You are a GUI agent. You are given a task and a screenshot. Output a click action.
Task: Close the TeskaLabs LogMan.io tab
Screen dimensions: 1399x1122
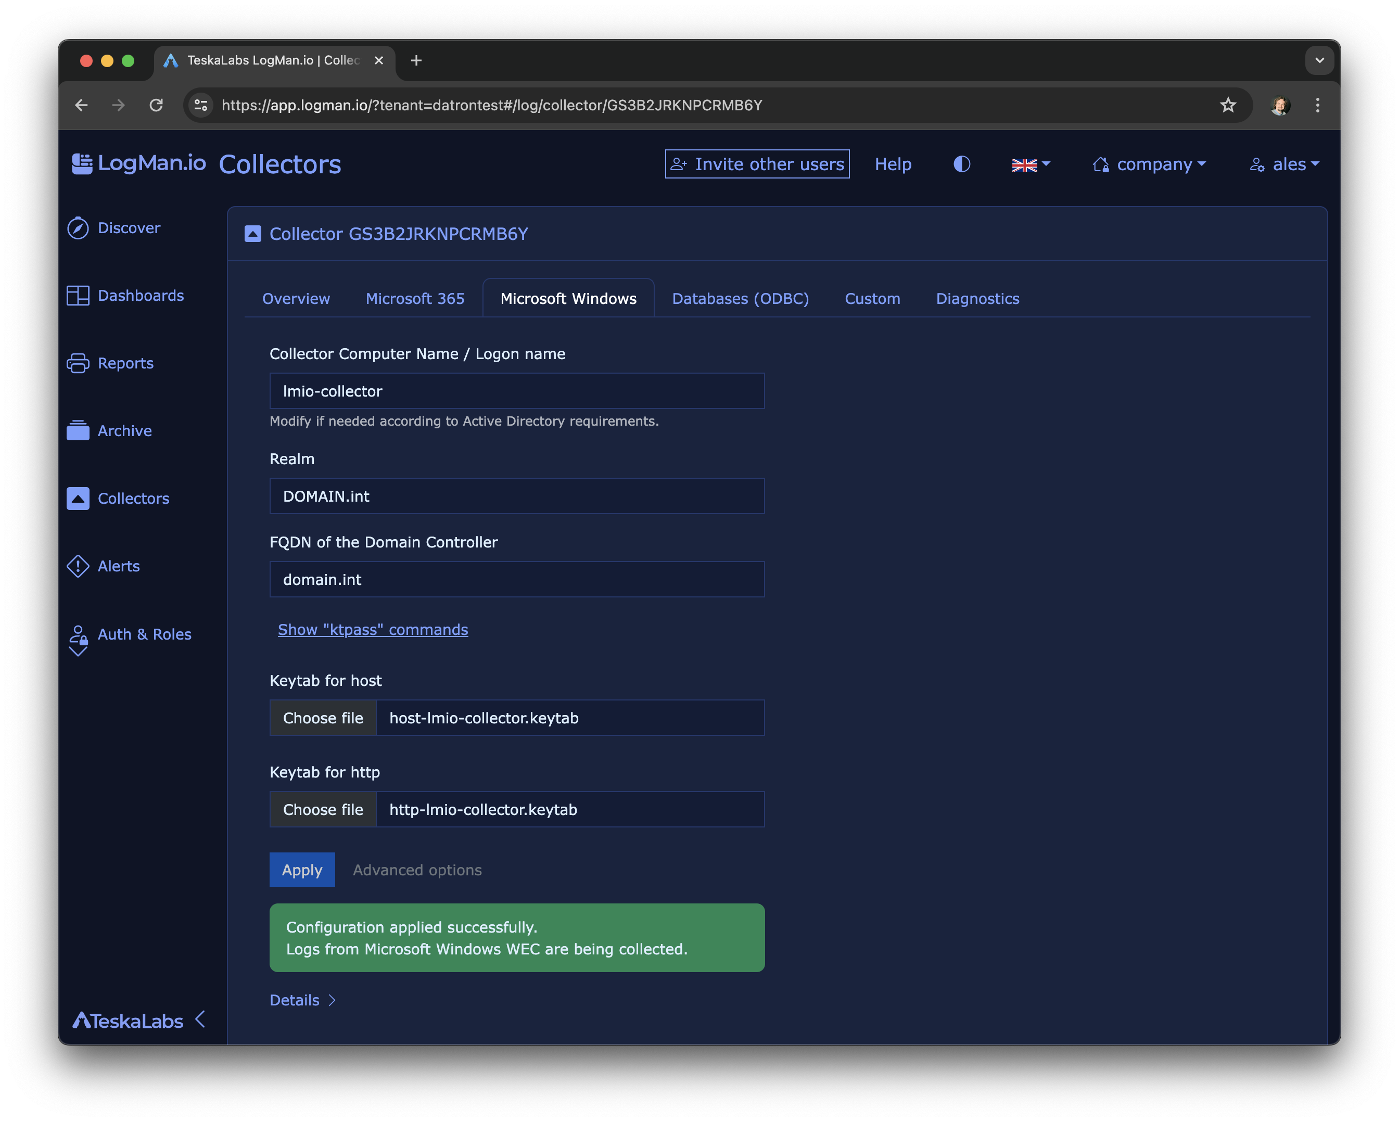(x=379, y=60)
